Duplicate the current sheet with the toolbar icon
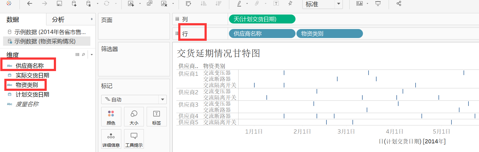The width and height of the screenshot is (479, 152). [149, 4]
